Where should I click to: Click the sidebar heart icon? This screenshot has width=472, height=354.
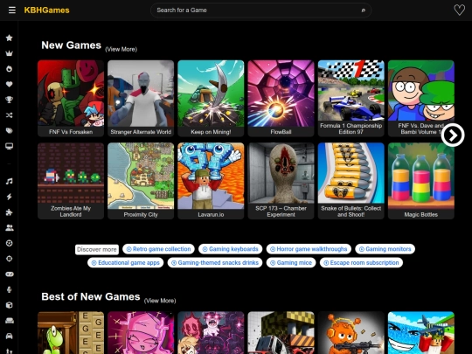(10, 84)
